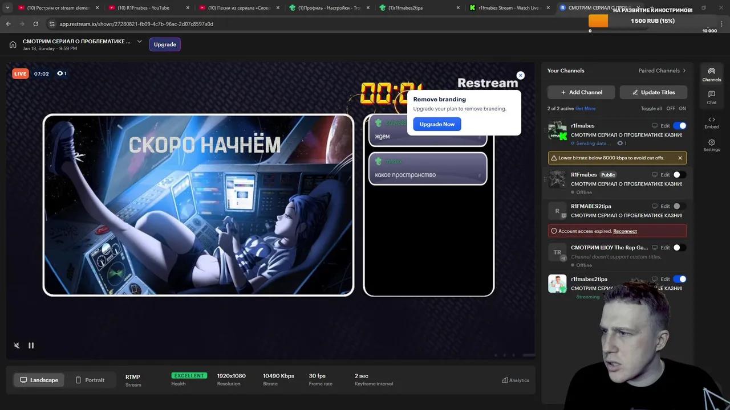The width and height of the screenshot is (730, 410).
Task: Switch to Песни из сериала browser tab
Action: (x=239, y=8)
